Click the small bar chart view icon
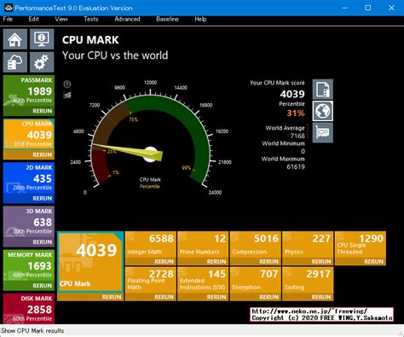Screen dimensions: 404x337 tap(67, 95)
